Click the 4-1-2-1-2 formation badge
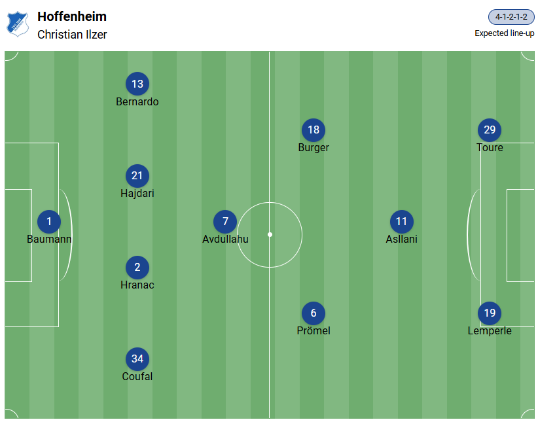 (511, 18)
